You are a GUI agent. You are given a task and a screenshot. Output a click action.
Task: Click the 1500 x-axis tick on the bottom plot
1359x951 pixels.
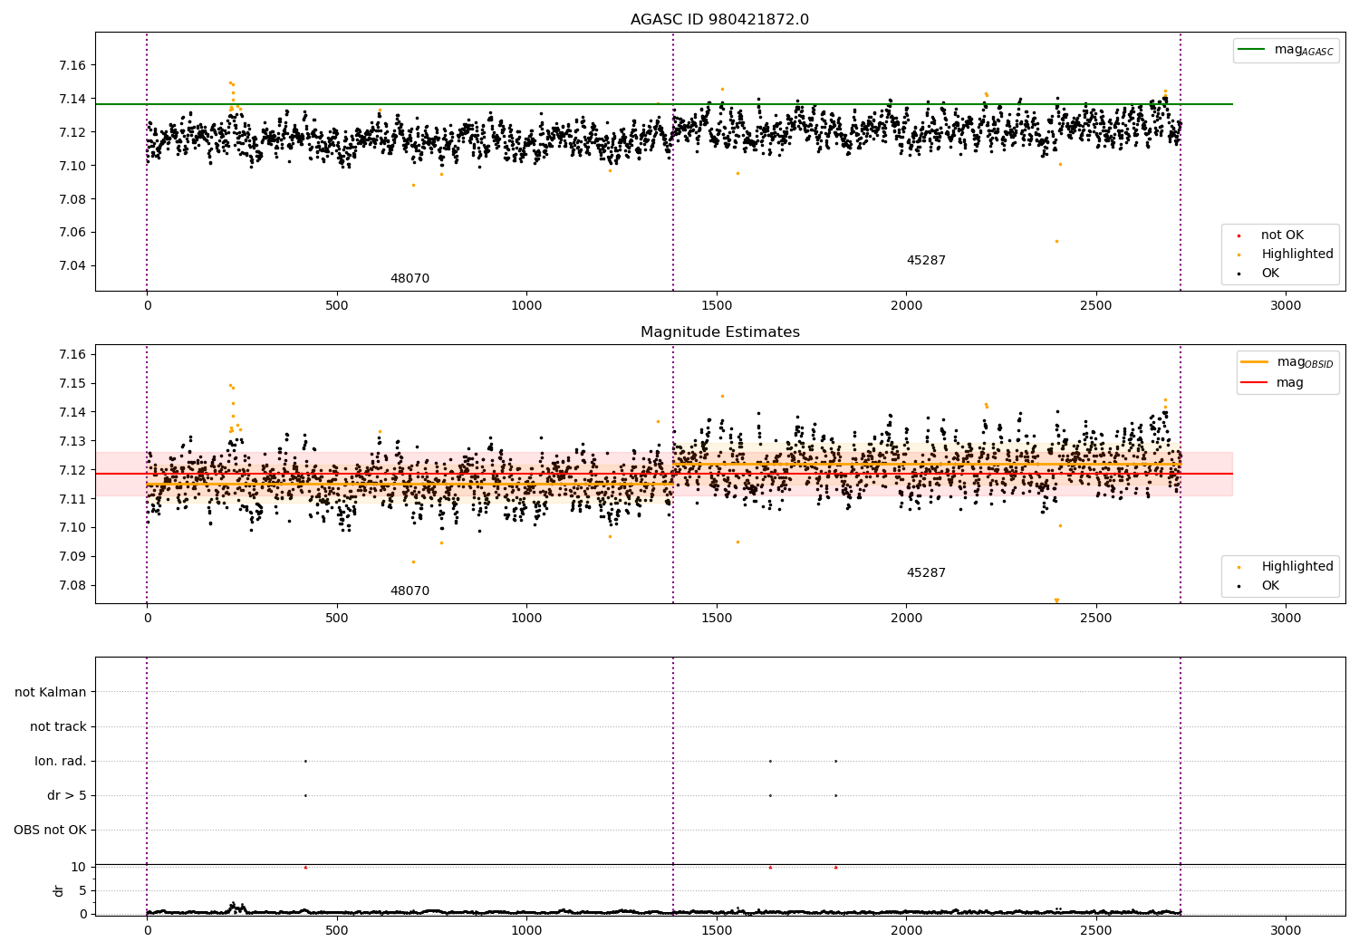pyautogui.click(x=717, y=930)
